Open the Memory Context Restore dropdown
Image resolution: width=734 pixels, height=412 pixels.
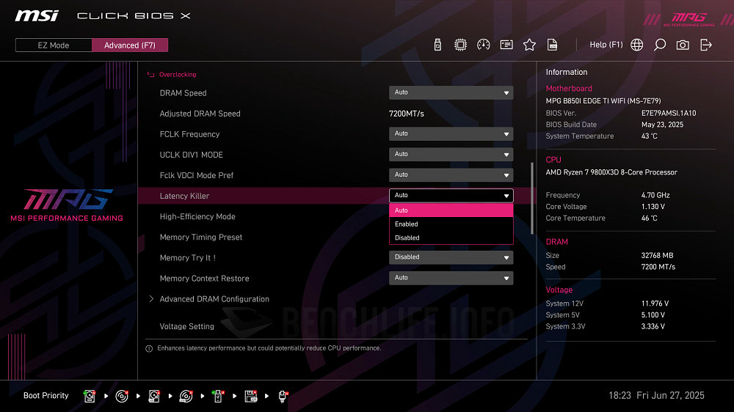coord(451,278)
